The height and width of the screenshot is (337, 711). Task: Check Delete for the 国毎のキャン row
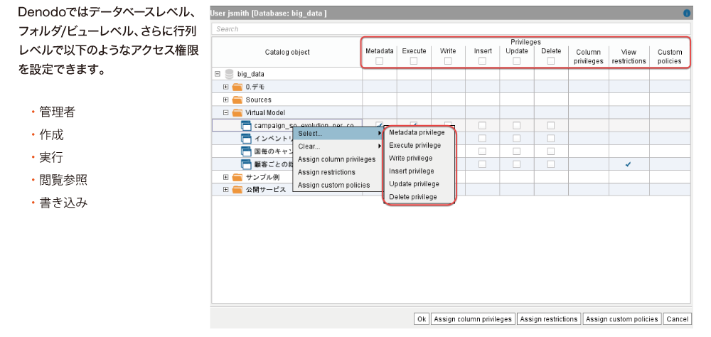pyautogui.click(x=551, y=151)
